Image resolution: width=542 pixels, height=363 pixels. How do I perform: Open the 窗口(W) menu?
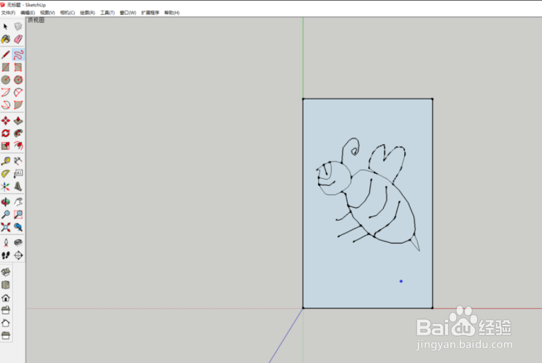[128, 13]
